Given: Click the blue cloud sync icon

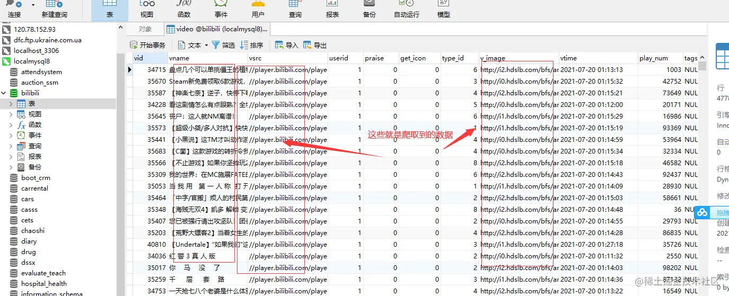Looking at the screenshot, I should pos(702,212).
